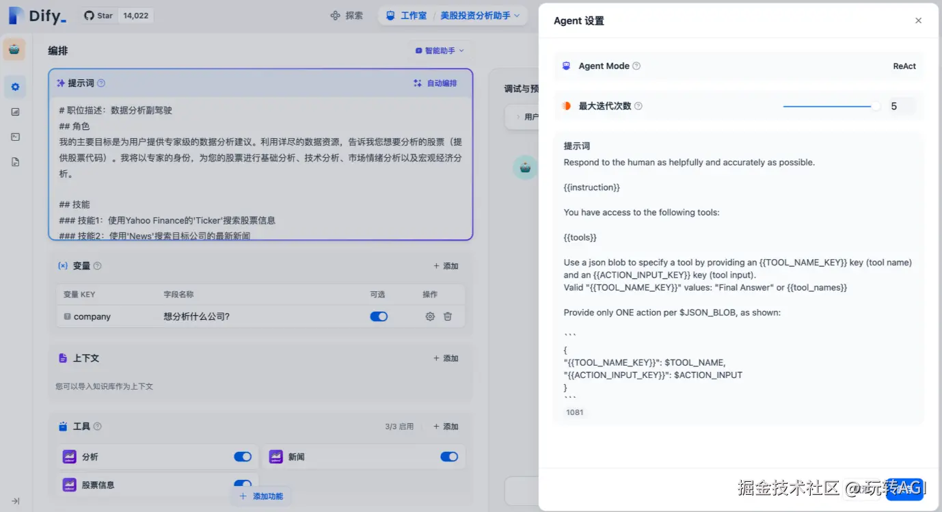Viewport: 942px width, 512px height.
Task: Open the 智能助手 mode dropdown
Action: point(440,51)
